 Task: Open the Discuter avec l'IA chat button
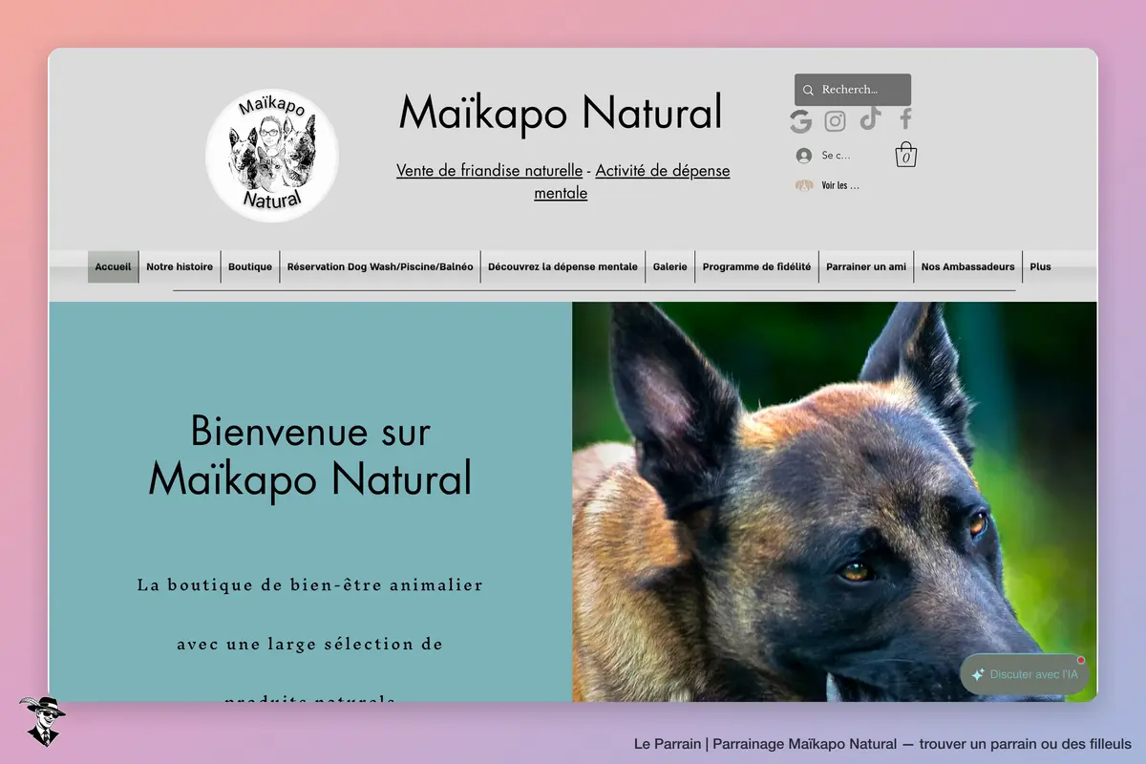click(x=1024, y=674)
